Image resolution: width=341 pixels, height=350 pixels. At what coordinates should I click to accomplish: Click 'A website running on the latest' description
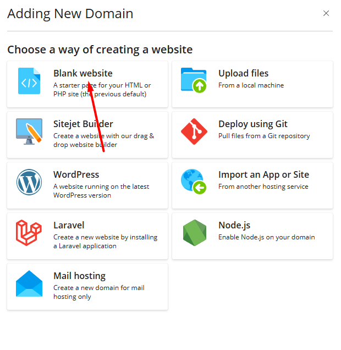coord(101,191)
